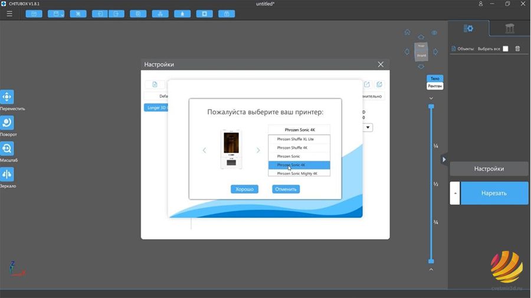The width and height of the screenshot is (531, 298).
Task: Click the import profile icon in Настройки
Action: [x=379, y=84]
